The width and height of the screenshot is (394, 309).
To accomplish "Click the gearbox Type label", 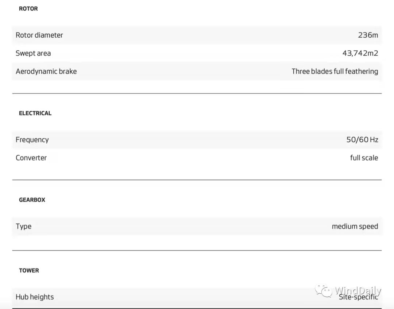I will (23, 227).
